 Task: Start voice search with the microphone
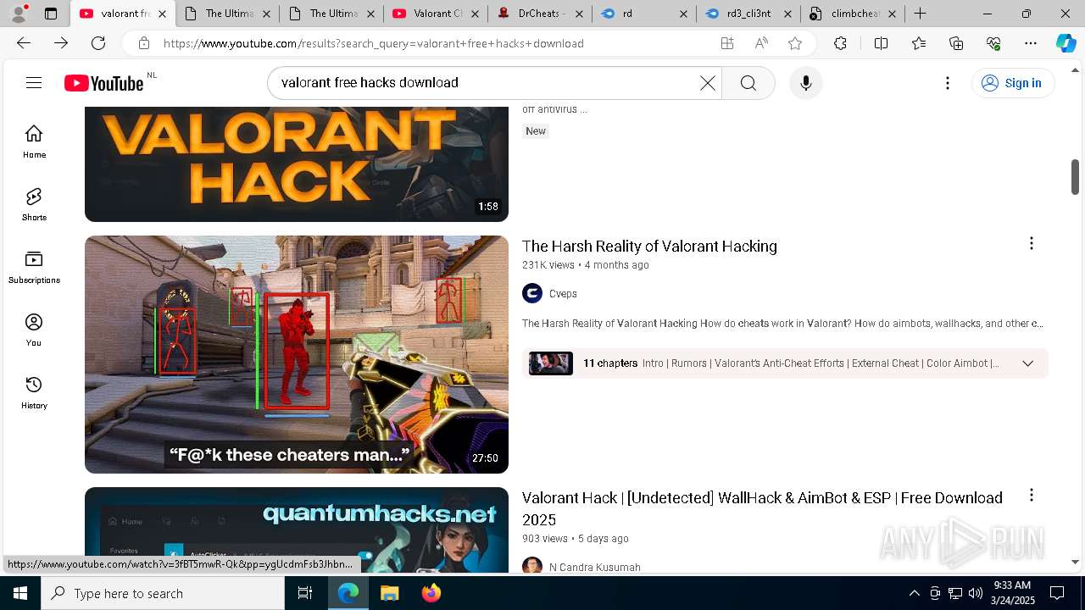point(805,82)
